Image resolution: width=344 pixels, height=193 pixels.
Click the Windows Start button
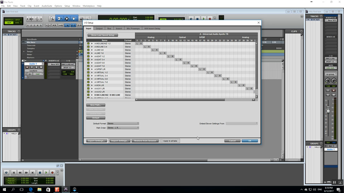tap(4, 189)
